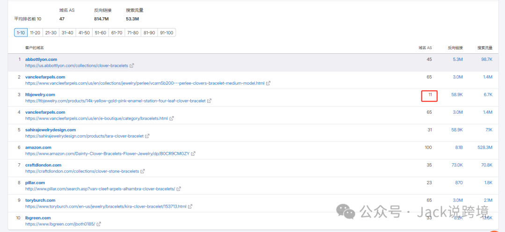Sort by the 反向链接 column header

(x=455, y=48)
